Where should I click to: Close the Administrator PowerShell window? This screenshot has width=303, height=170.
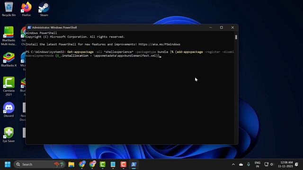pyautogui.click(x=232, y=27)
